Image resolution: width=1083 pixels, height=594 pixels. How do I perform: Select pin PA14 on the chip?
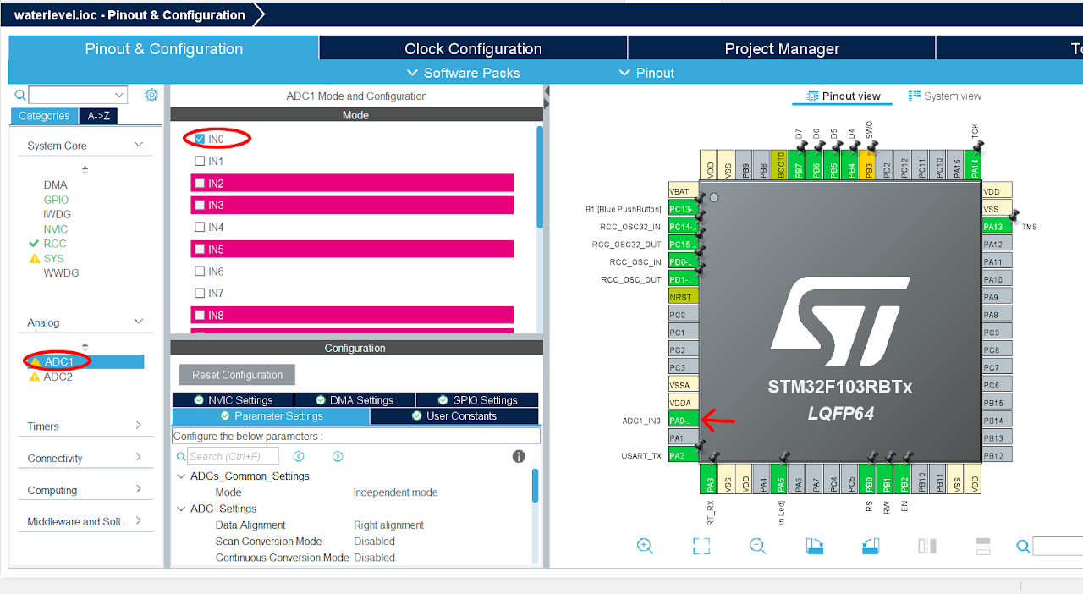click(975, 164)
